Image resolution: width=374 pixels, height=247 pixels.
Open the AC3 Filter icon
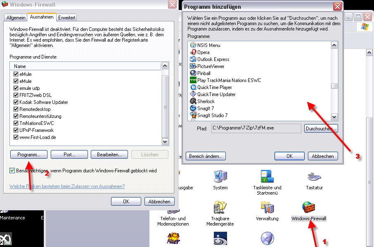(173, 238)
